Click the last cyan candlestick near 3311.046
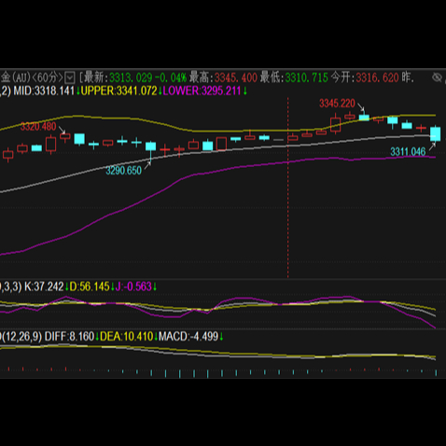446x446 pixels. (435, 134)
